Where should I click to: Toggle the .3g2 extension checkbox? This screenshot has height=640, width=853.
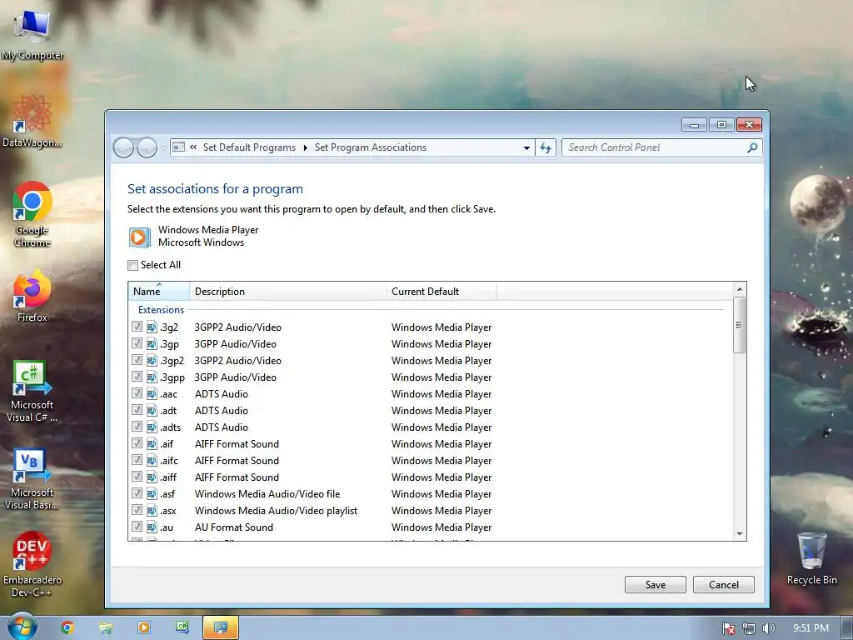pos(137,327)
